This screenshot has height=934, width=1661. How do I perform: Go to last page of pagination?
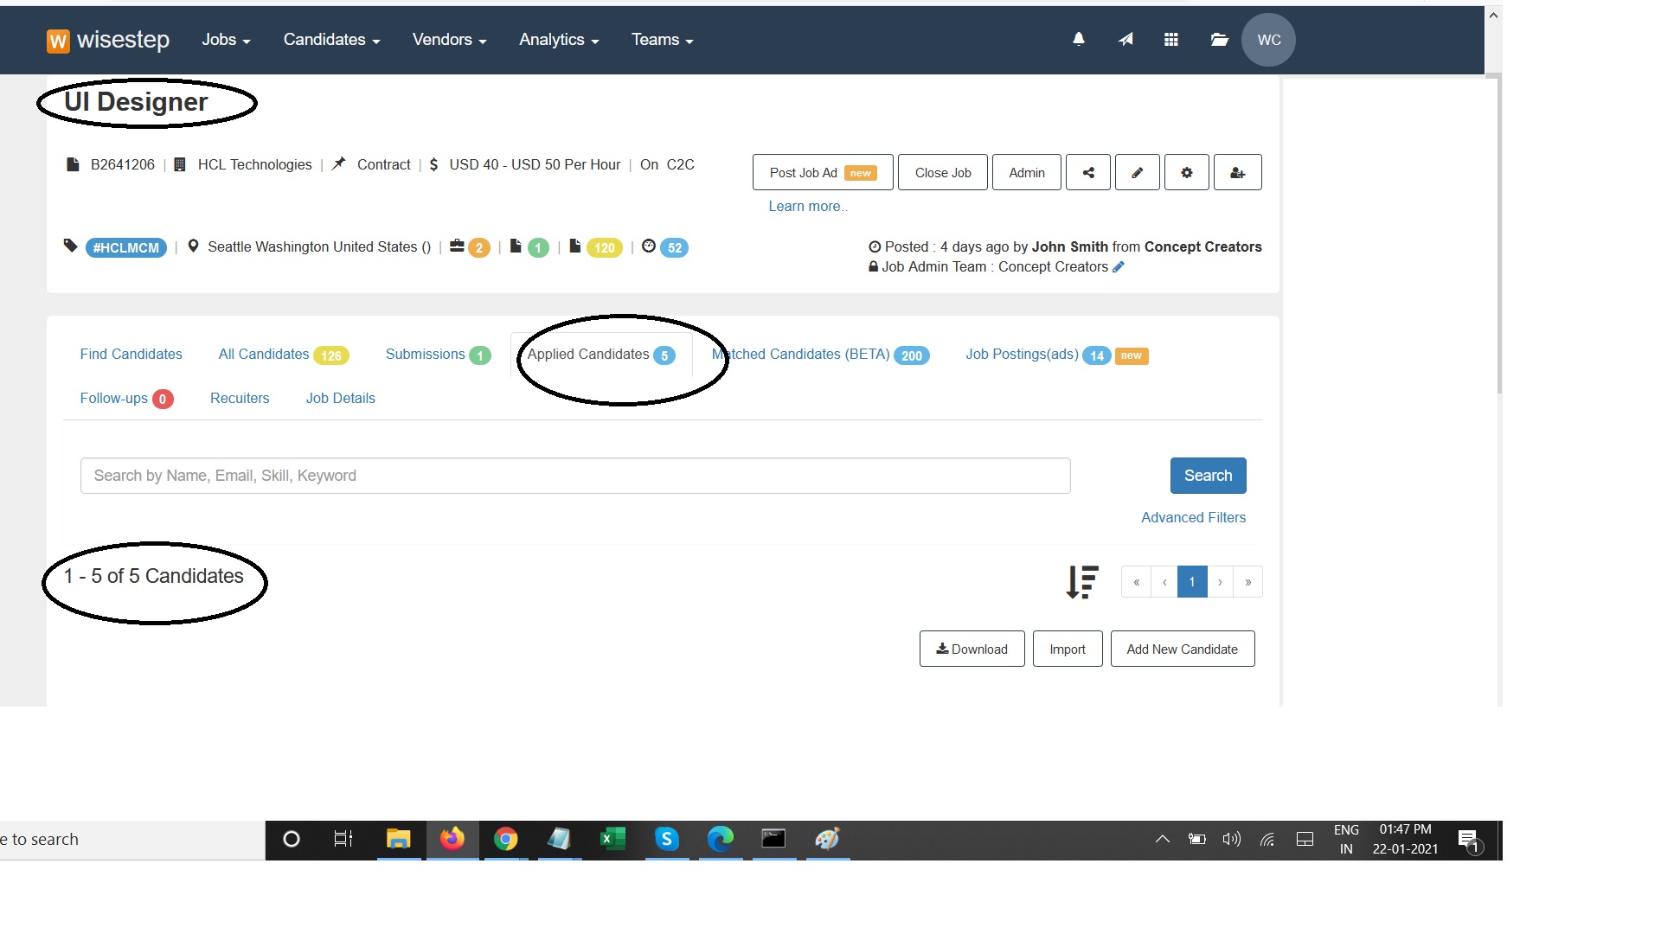pyautogui.click(x=1247, y=582)
